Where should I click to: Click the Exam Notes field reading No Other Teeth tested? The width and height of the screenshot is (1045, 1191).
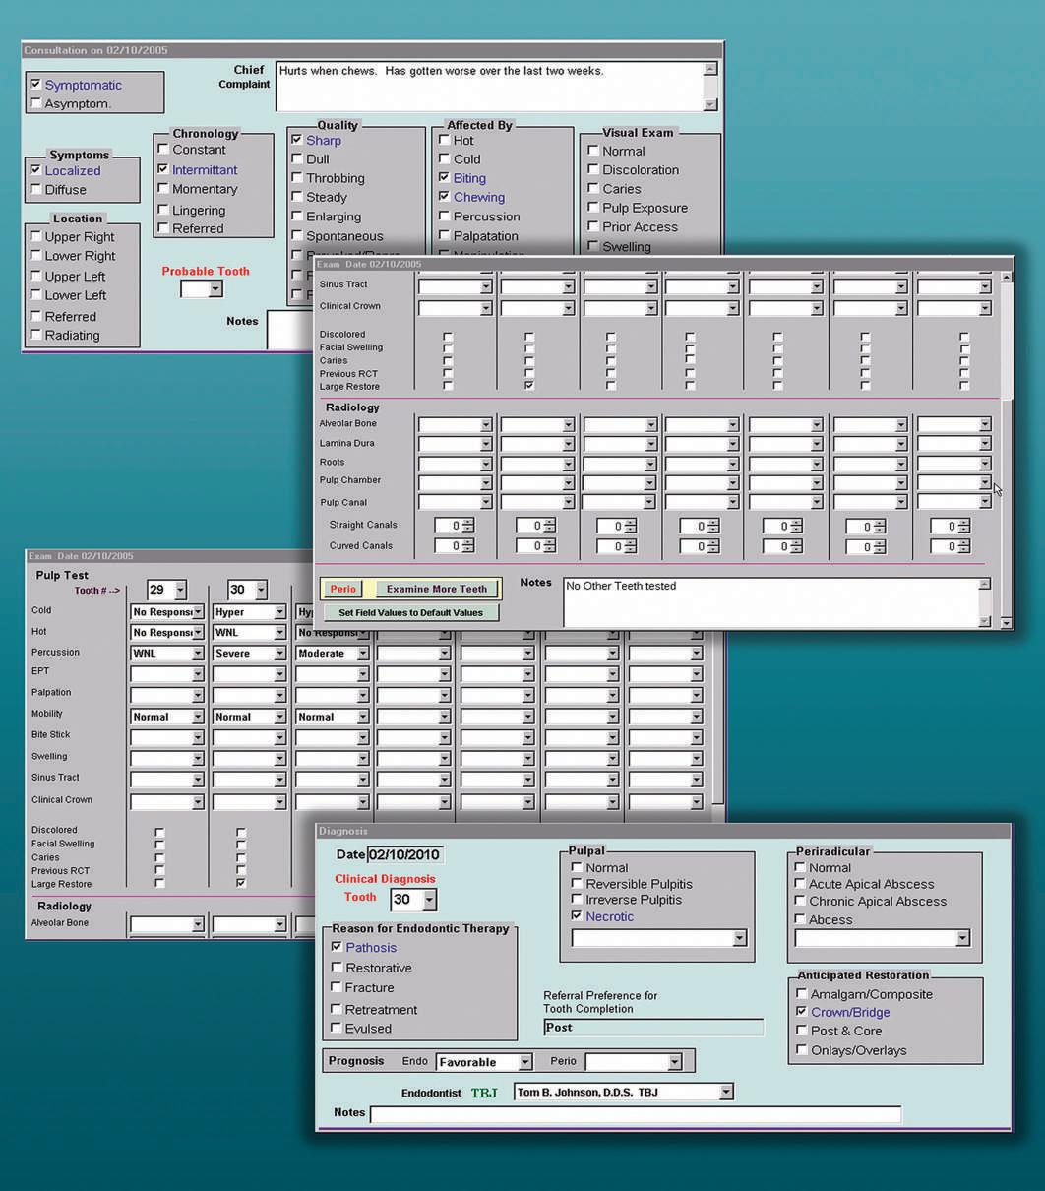[770, 601]
